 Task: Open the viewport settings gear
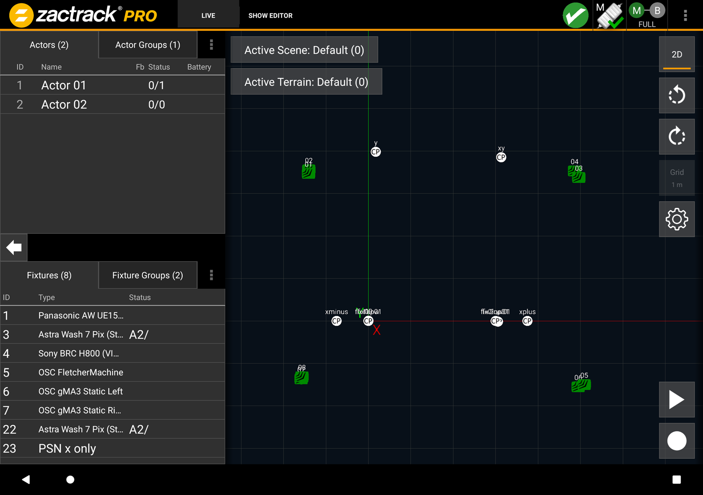676,219
